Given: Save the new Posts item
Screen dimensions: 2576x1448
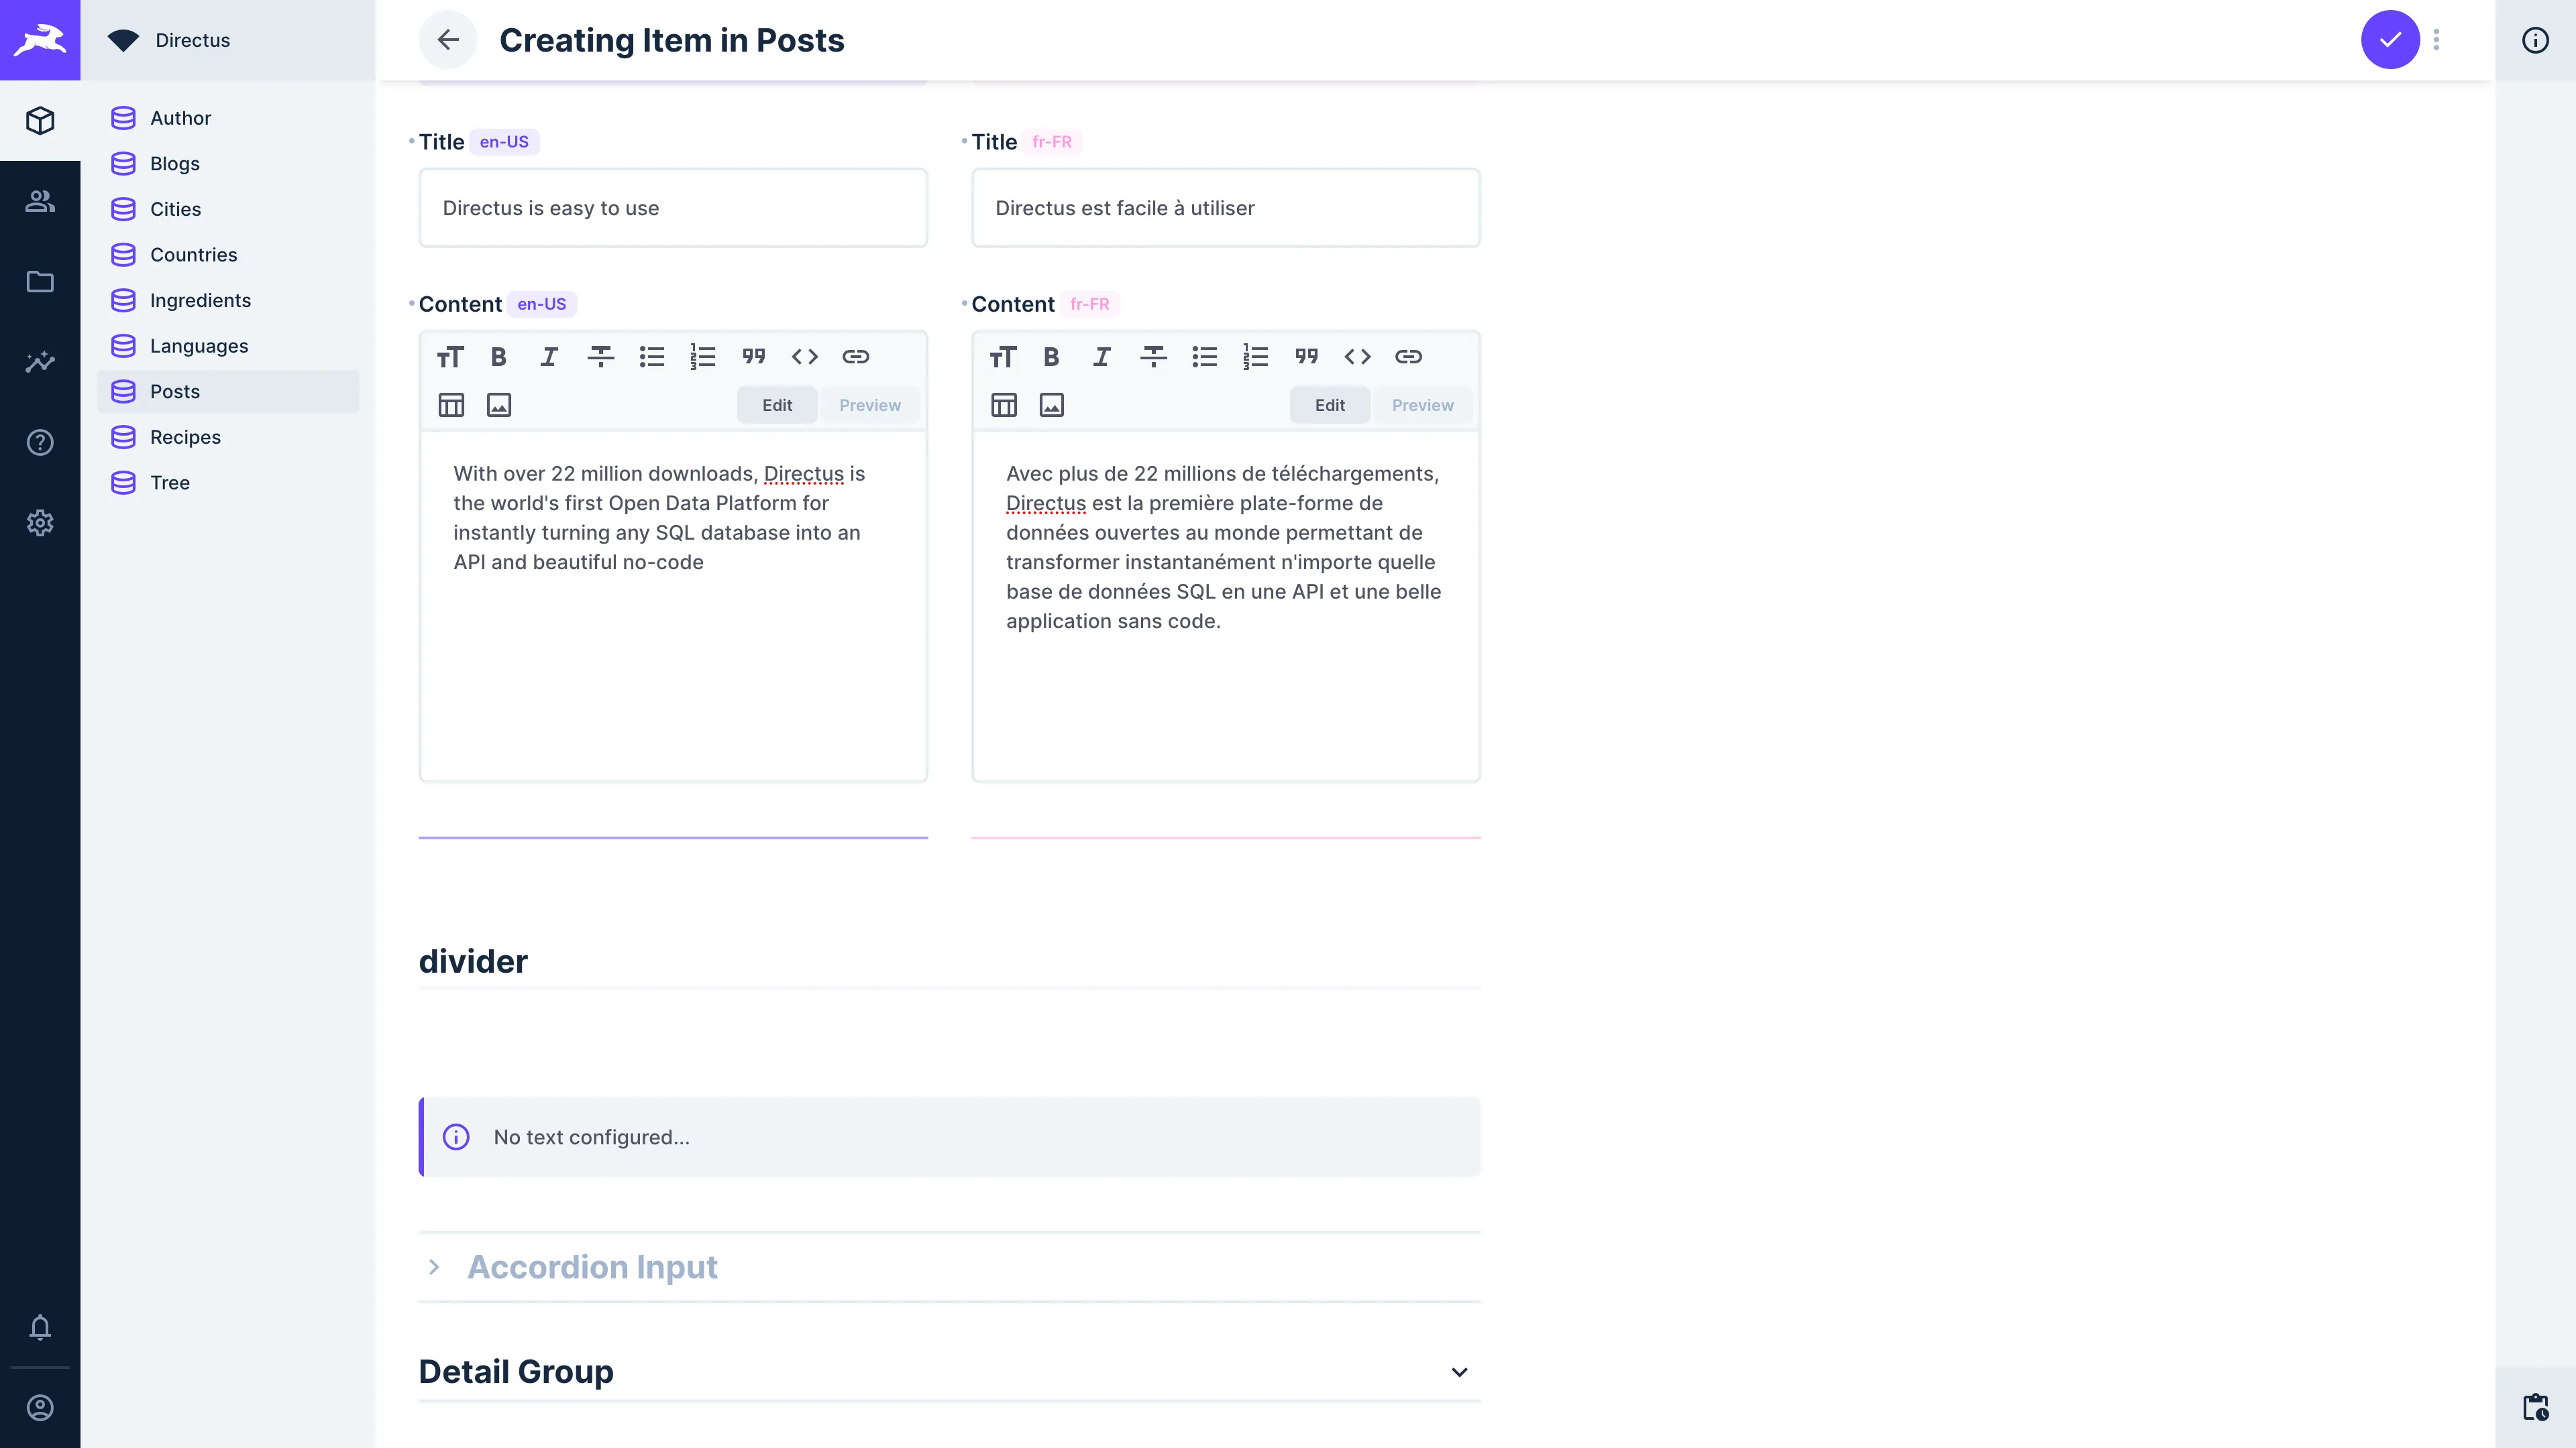Looking at the screenshot, I should coord(2390,39).
